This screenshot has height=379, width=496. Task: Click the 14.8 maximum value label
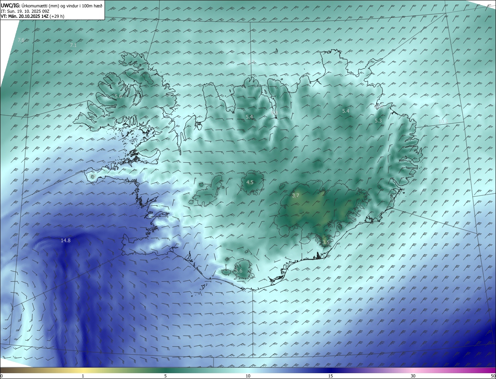65,241
